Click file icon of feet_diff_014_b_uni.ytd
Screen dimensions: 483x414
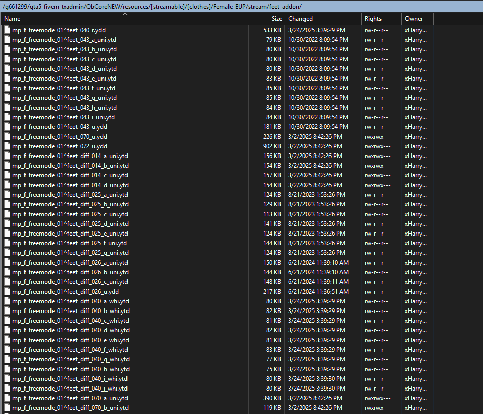click(7, 166)
